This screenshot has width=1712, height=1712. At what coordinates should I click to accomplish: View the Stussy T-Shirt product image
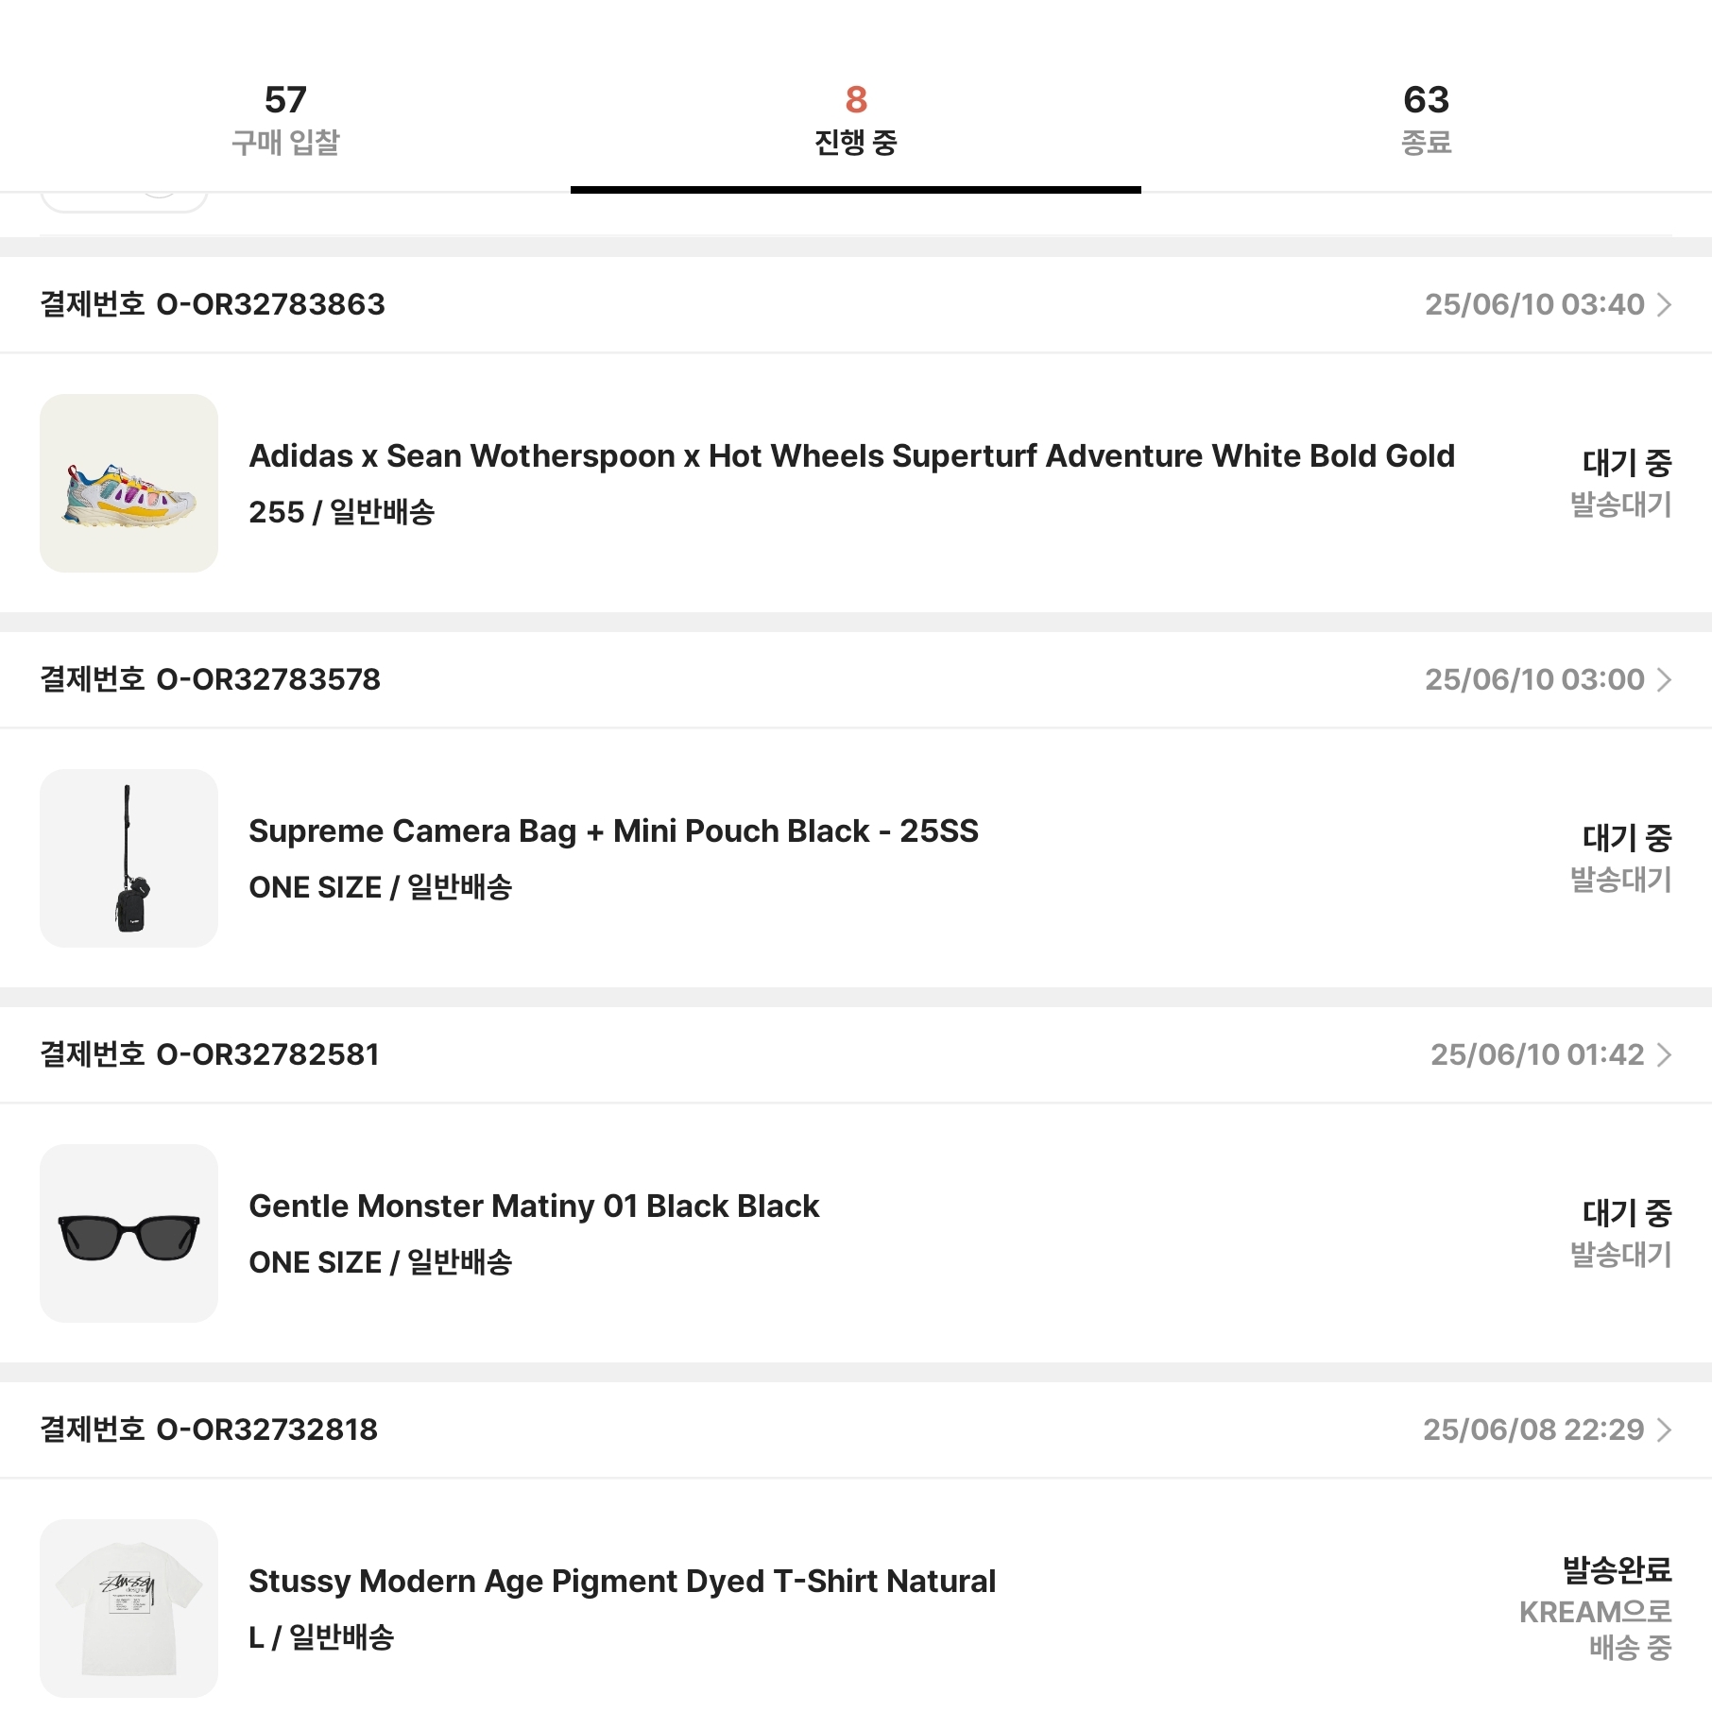tap(128, 1608)
